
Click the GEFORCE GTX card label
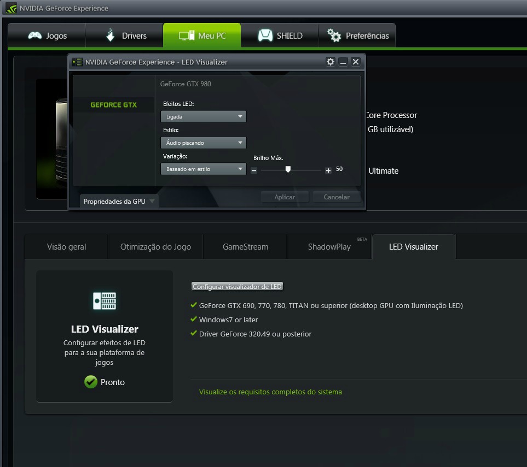[x=113, y=105]
